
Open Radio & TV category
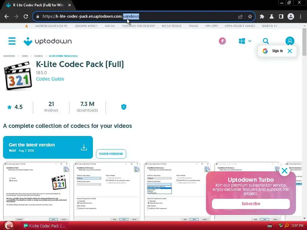click(x=270, y=26)
